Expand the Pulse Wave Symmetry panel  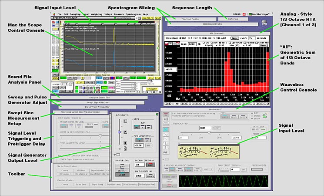(97, 107)
